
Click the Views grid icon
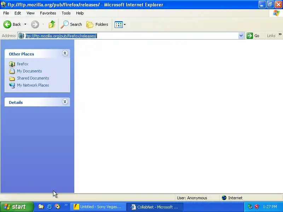click(x=119, y=24)
